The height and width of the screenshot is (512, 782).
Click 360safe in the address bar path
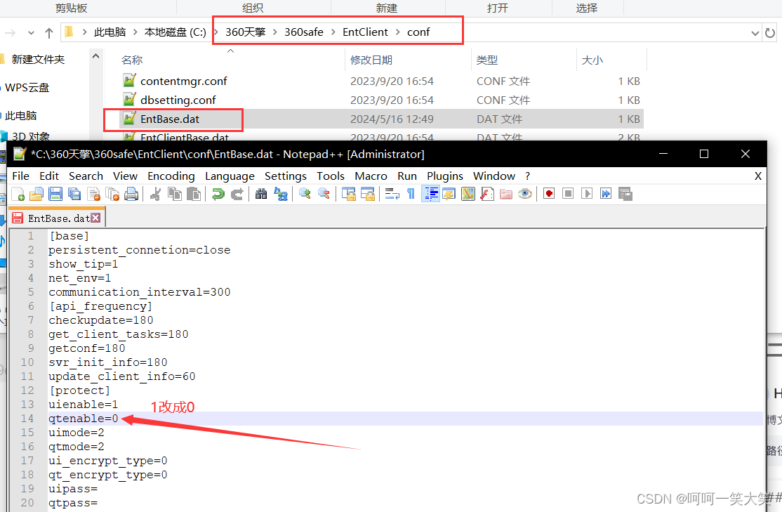point(304,32)
